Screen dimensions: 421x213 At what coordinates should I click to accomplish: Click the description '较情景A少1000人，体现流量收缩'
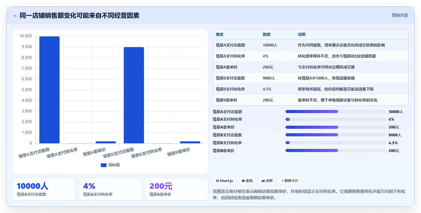pyautogui.click(x=326, y=78)
